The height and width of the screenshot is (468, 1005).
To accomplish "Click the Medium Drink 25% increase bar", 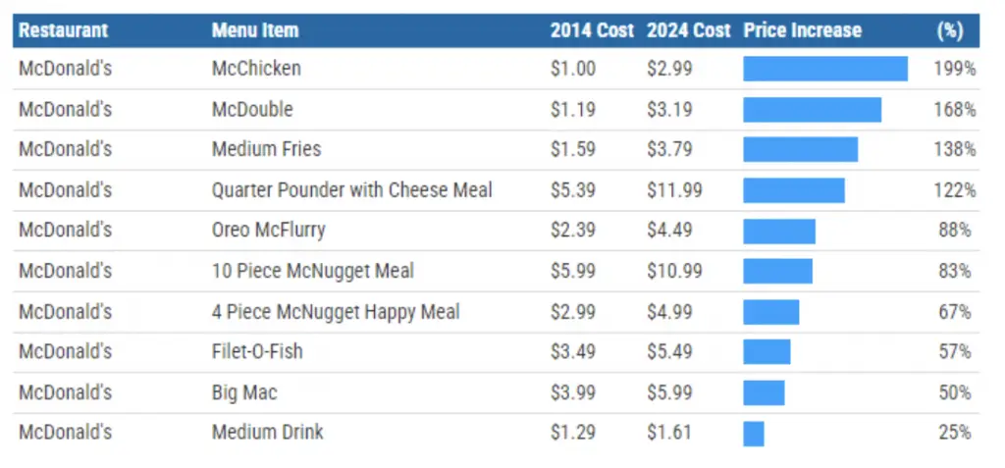I will tap(754, 433).
